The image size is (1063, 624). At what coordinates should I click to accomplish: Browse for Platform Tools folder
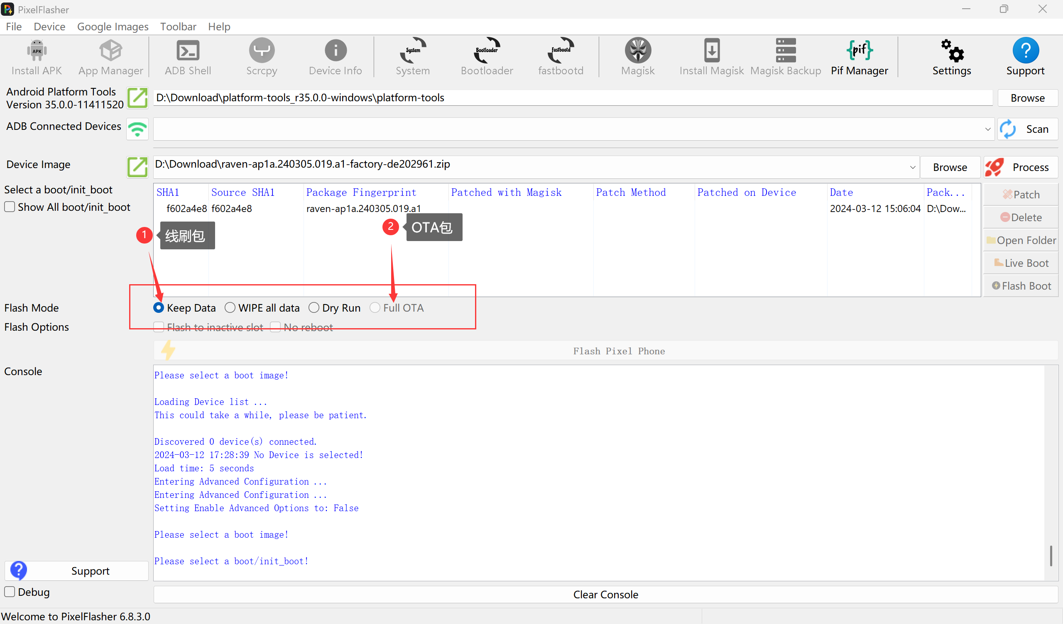click(1027, 98)
